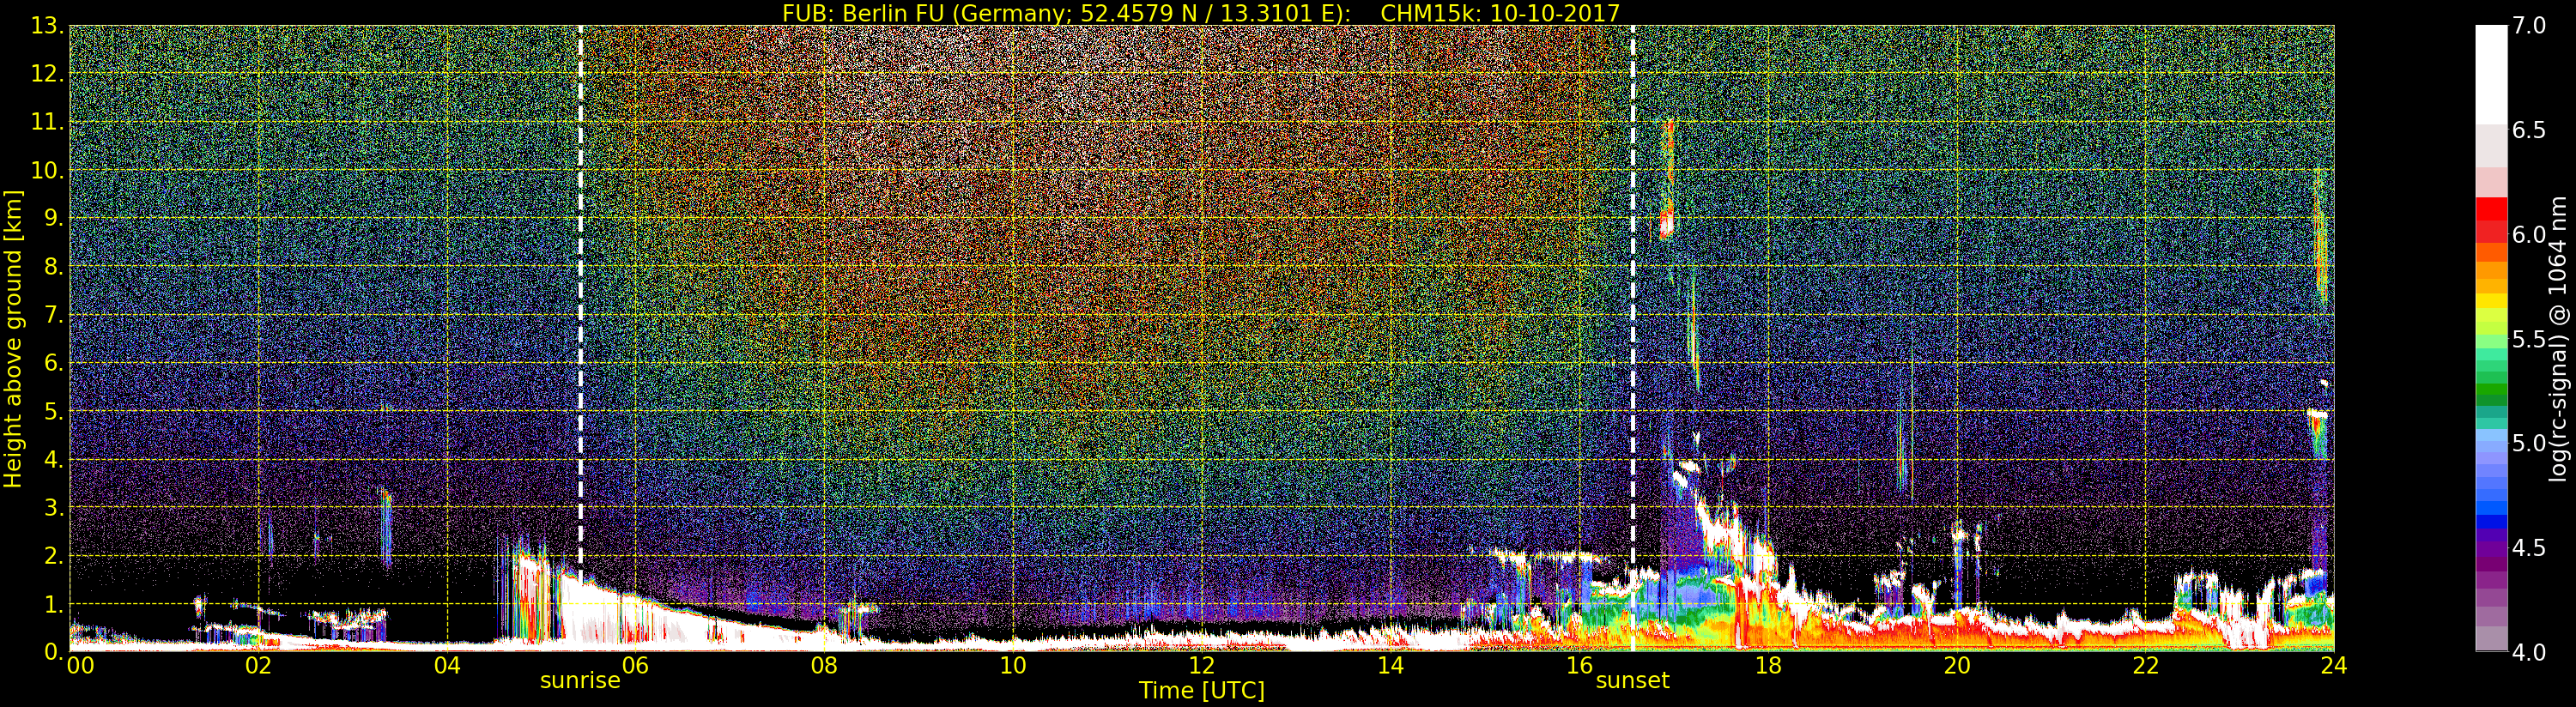
Task: Click the y-axis tick label '3.'
Action: (54, 507)
